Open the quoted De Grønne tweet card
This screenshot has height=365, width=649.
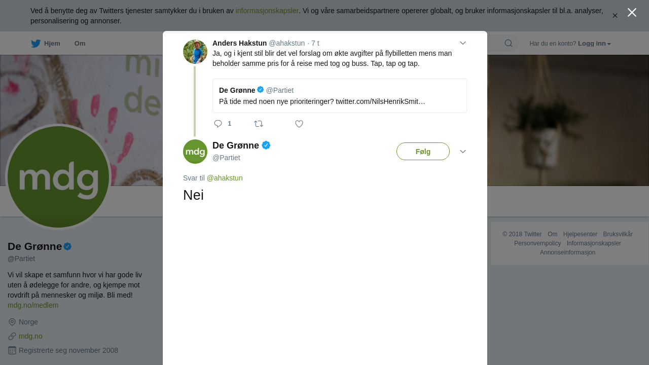[x=339, y=96]
